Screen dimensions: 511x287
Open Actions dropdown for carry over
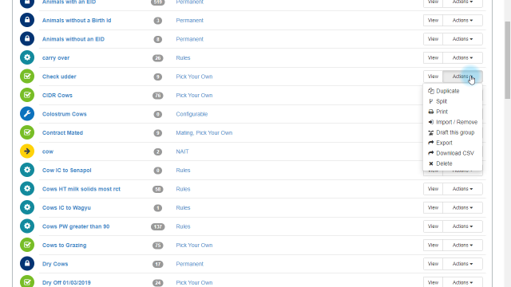click(462, 57)
